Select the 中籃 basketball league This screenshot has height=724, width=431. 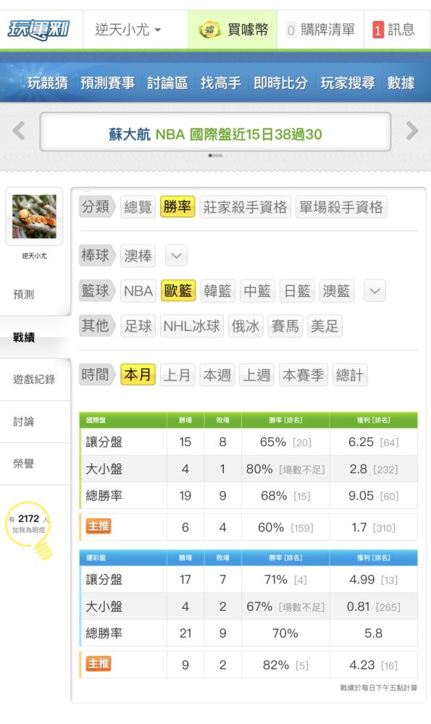257,291
